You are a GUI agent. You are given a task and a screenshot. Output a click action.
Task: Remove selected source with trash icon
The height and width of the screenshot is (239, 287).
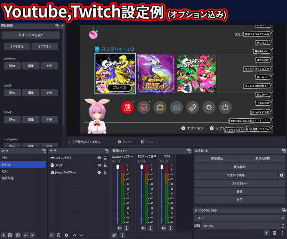coord(59,235)
